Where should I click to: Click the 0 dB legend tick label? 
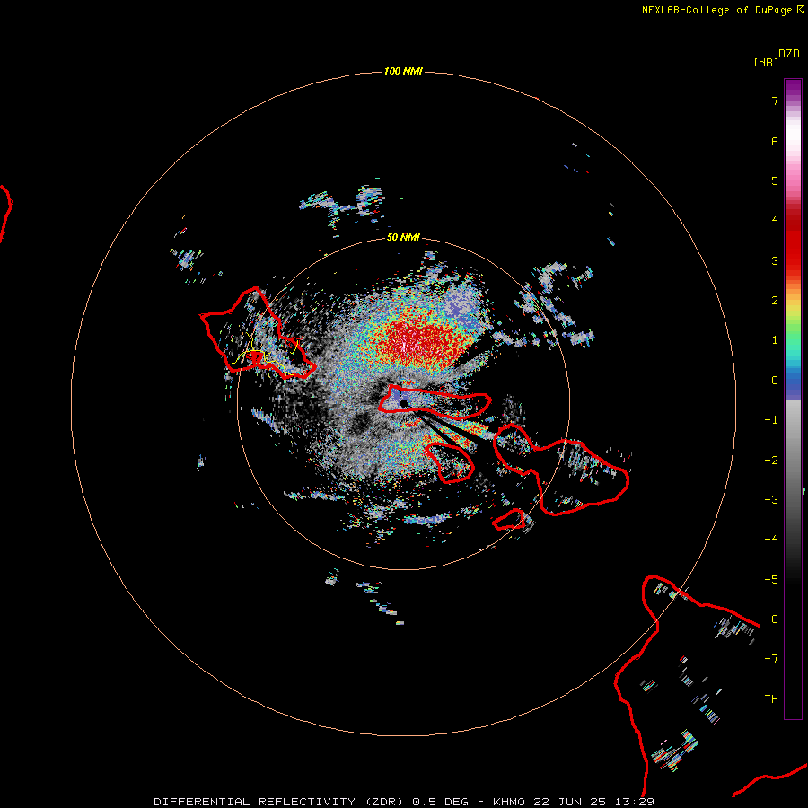coord(775,381)
